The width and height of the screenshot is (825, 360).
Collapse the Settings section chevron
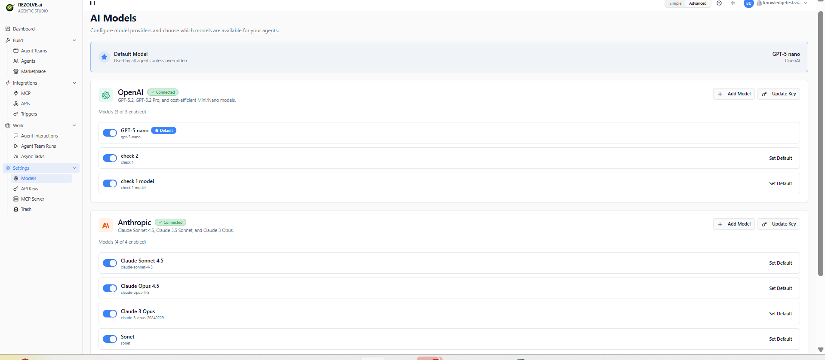point(74,168)
